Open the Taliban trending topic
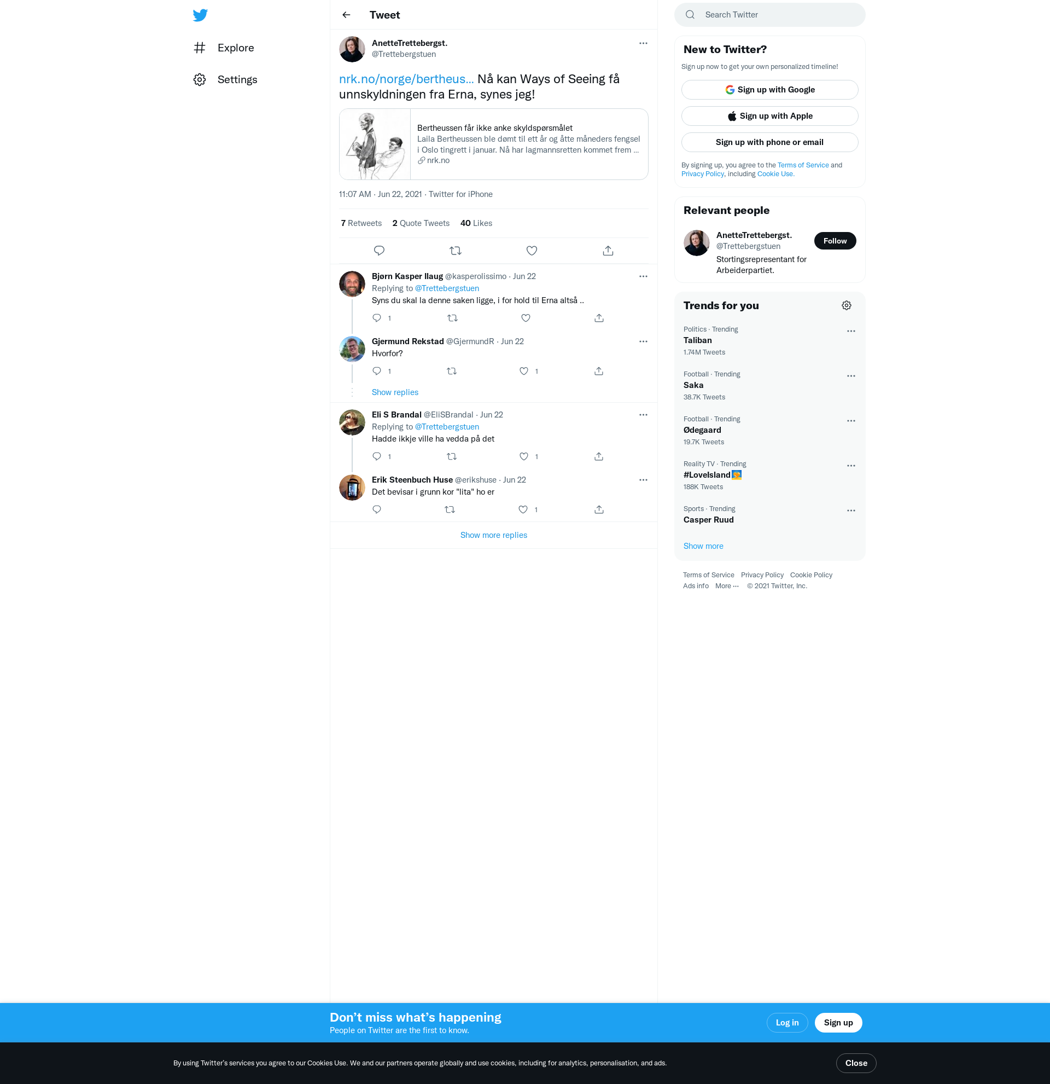The height and width of the screenshot is (1084, 1050). [x=769, y=341]
